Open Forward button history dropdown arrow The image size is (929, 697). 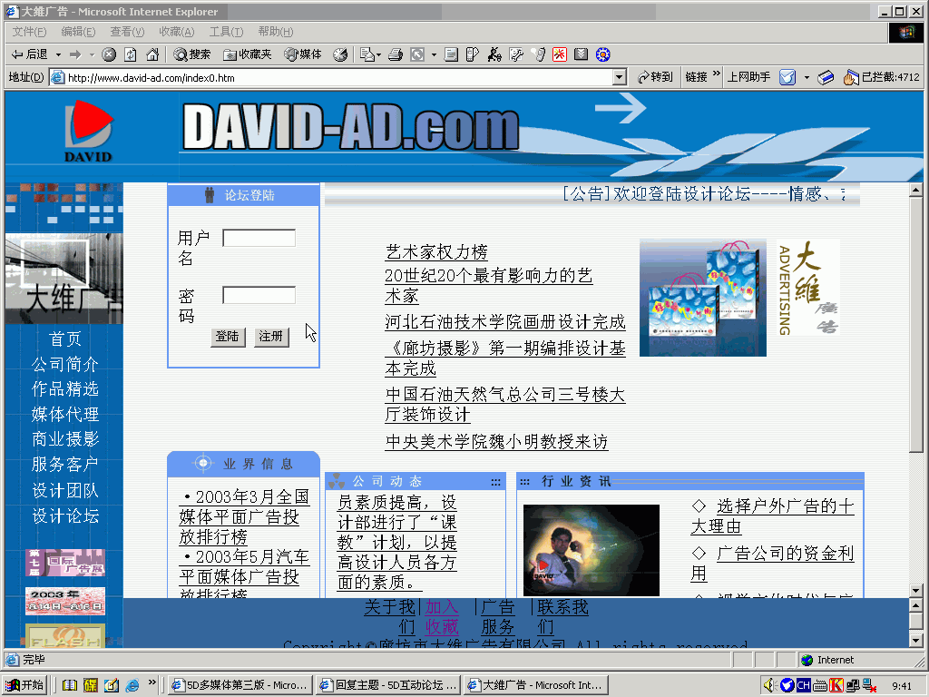coord(92,54)
